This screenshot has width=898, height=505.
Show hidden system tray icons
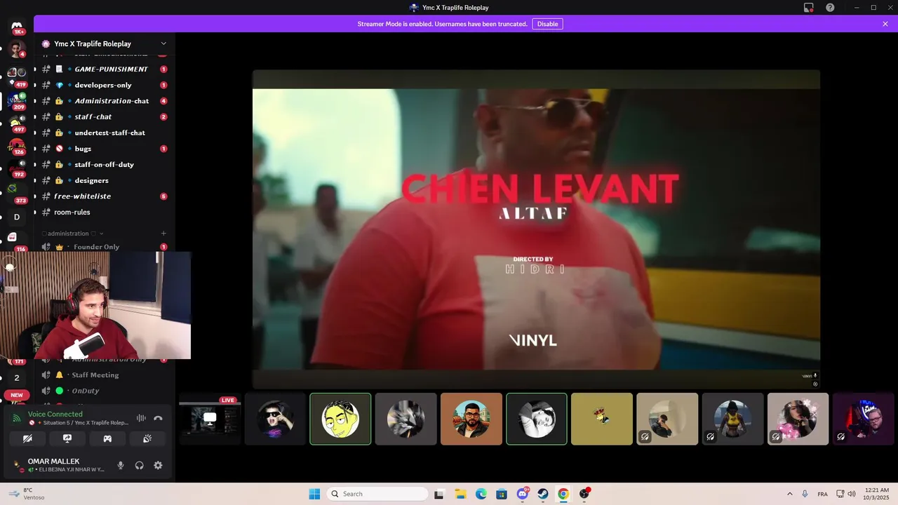tap(790, 494)
